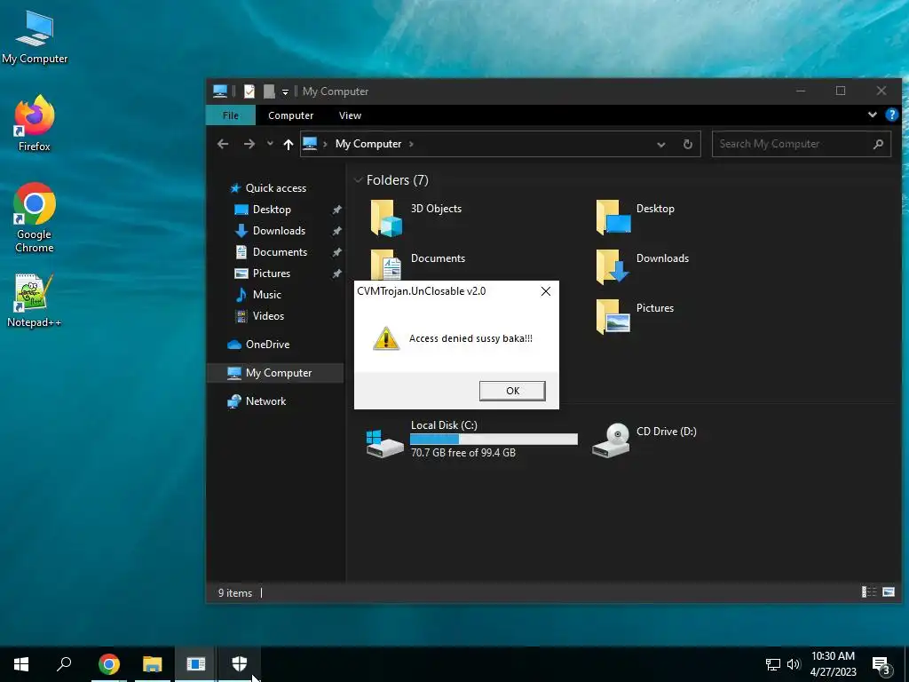Screen dimensions: 909x682
Task: Click Properties icon in quick access toolbar
Action: (x=249, y=91)
